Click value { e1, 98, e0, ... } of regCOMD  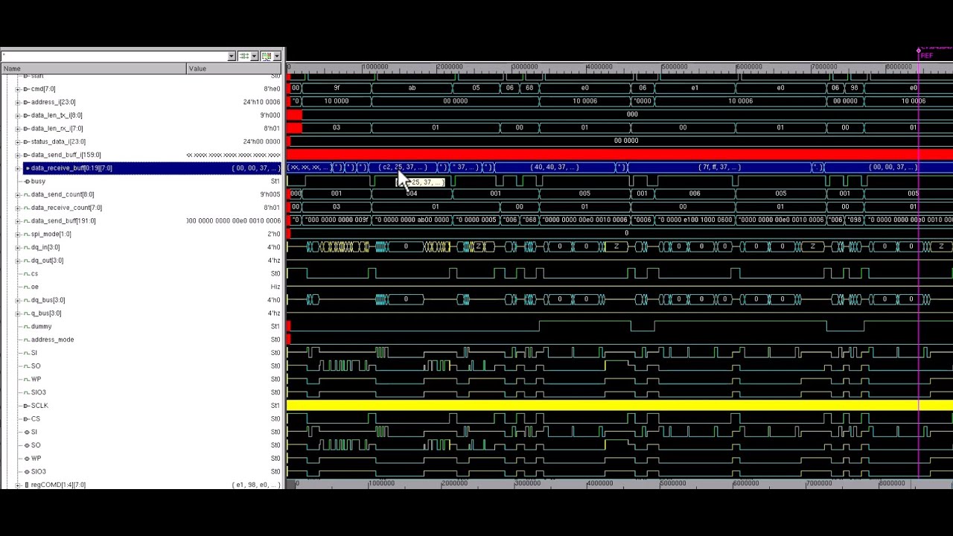tap(256, 485)
